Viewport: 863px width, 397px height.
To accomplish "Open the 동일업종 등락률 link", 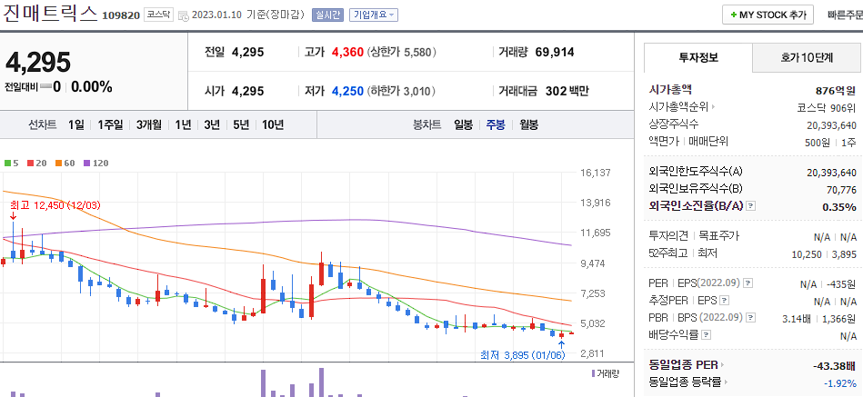I will tap(688, 382).
